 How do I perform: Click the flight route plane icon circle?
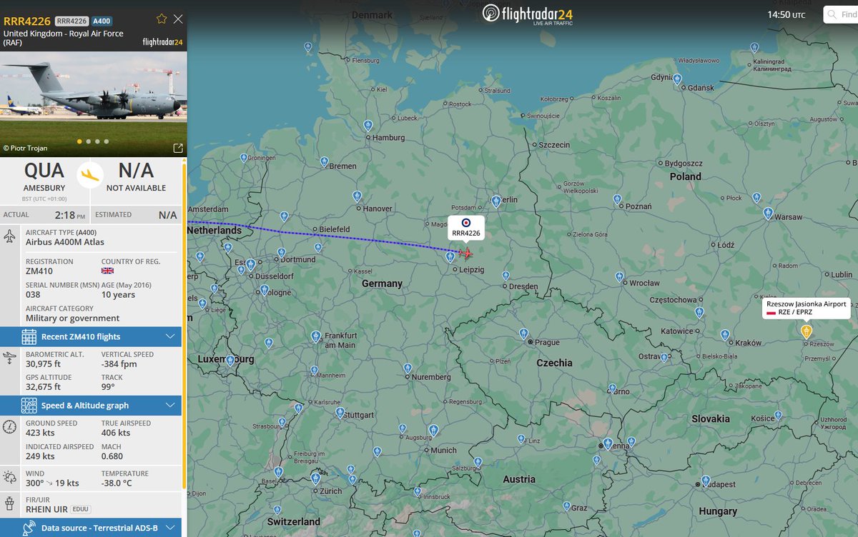click(x=90, y=176)
